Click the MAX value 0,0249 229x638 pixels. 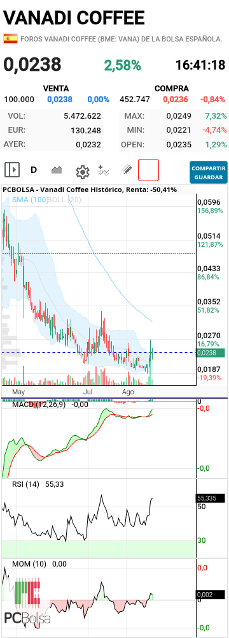(179, 116)
